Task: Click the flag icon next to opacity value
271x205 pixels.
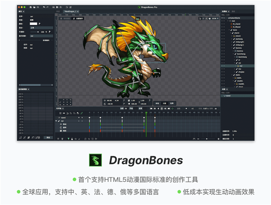Action: point(50,32)
